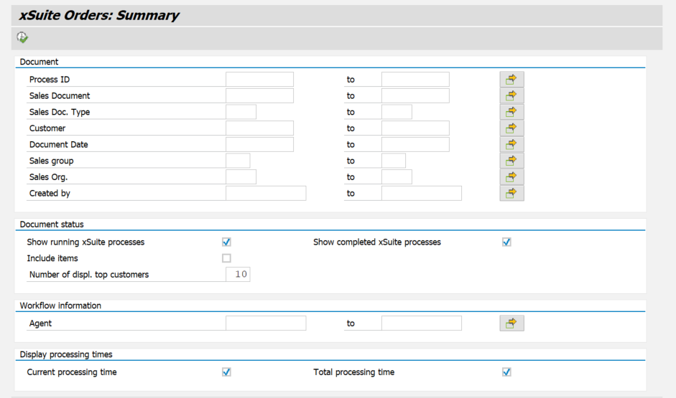
Task: Click the 'Document Date' label
Action: [59, 145]
